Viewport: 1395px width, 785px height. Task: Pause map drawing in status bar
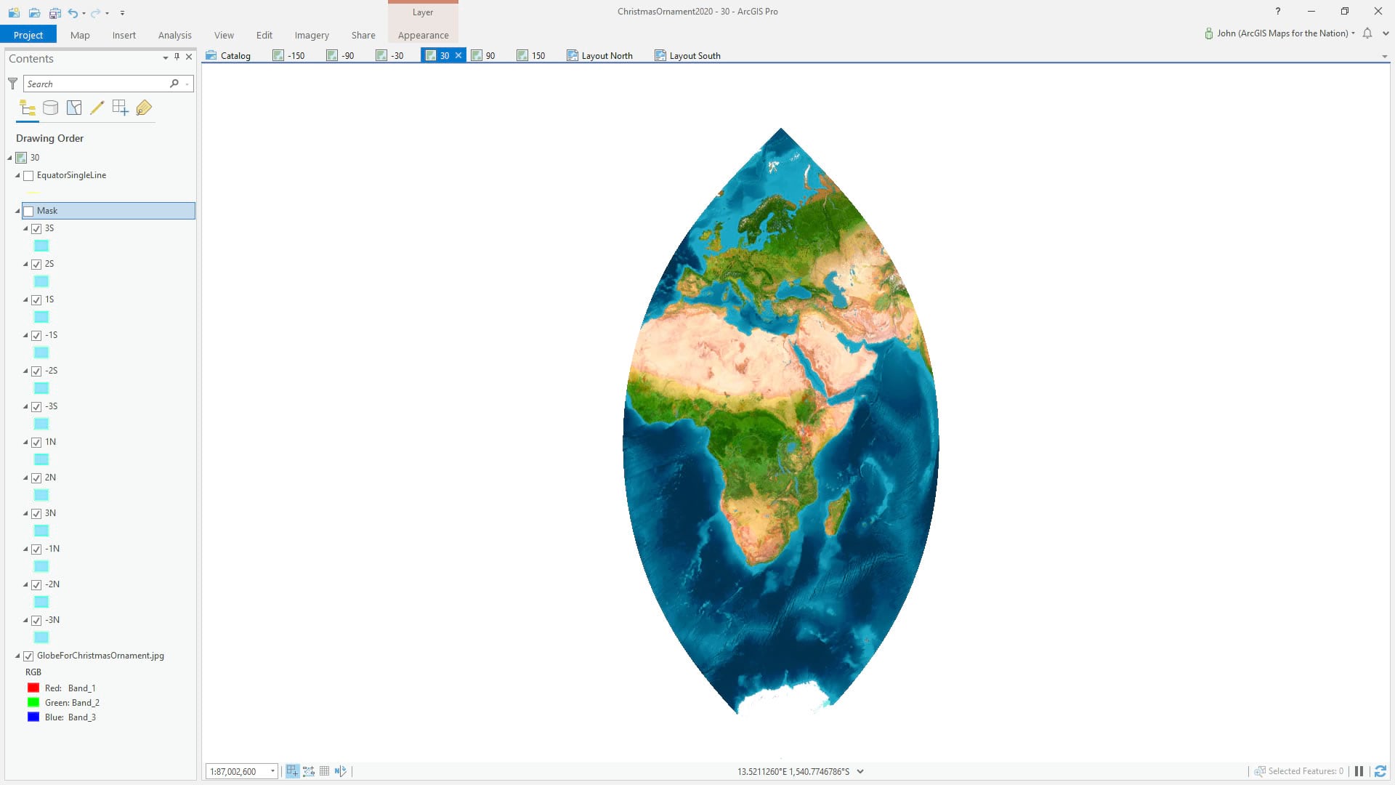(x=1359, y=771)
